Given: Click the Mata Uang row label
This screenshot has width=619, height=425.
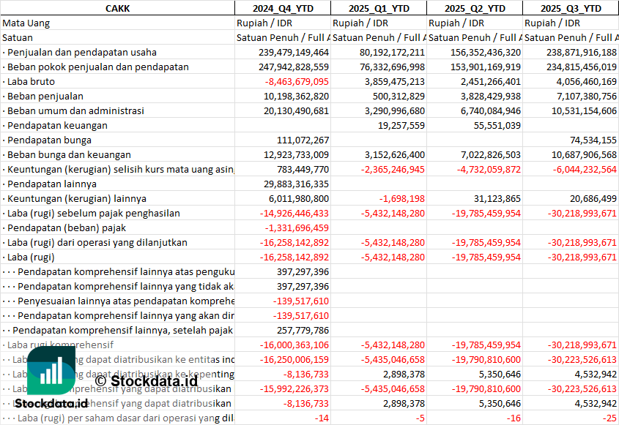Looking at the screenshot, I should tap(26, 23).
